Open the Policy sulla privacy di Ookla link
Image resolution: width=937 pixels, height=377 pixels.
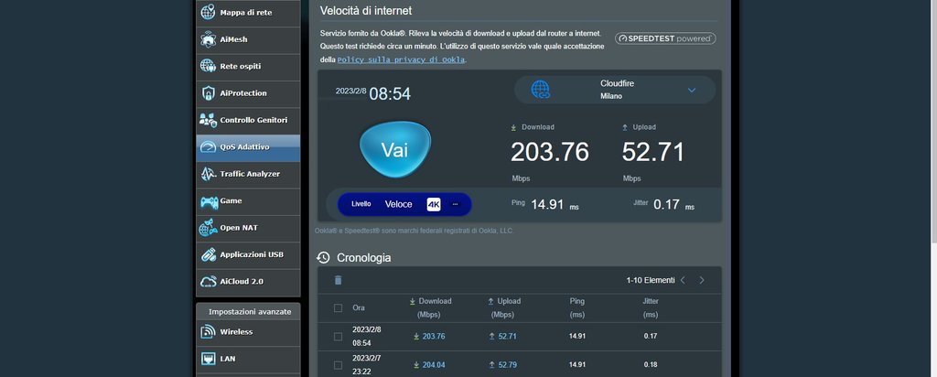[x=401, y=59]
